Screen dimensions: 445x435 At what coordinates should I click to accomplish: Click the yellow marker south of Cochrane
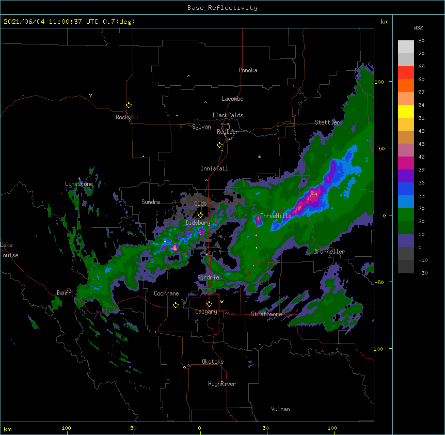(x=176, y=305)
